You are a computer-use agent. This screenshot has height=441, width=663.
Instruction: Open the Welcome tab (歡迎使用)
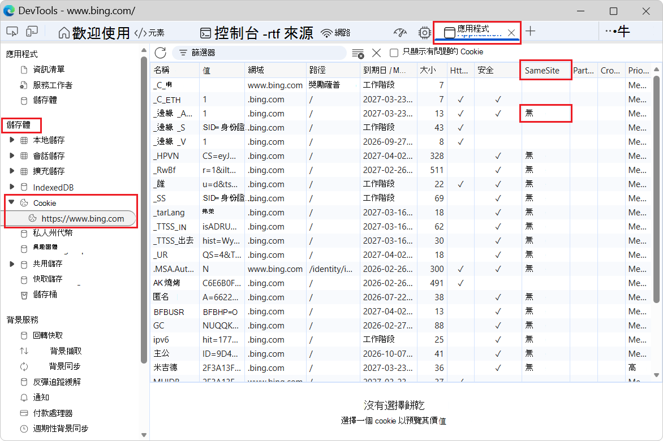click(x=94, y=33)
